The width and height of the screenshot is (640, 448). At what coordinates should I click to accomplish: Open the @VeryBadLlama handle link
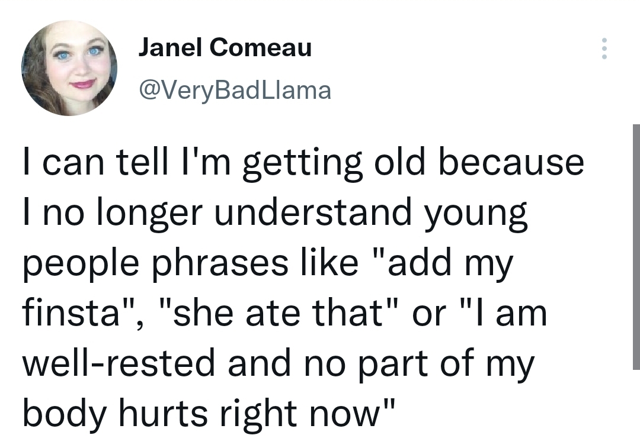point(235,90)
